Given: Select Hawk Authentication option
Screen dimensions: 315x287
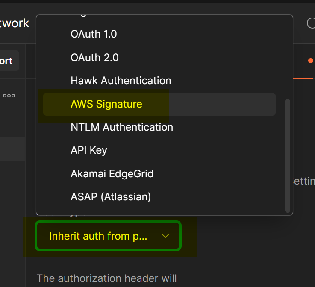Looking at the screenshot, I should (x=121, y=80).
